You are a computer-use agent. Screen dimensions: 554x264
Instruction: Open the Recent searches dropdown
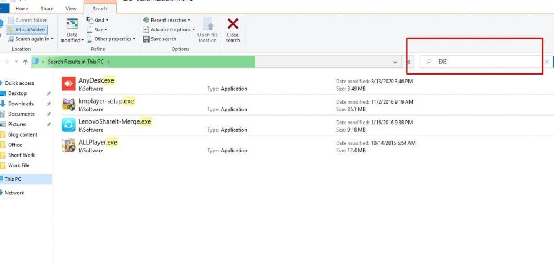(167, 21)
